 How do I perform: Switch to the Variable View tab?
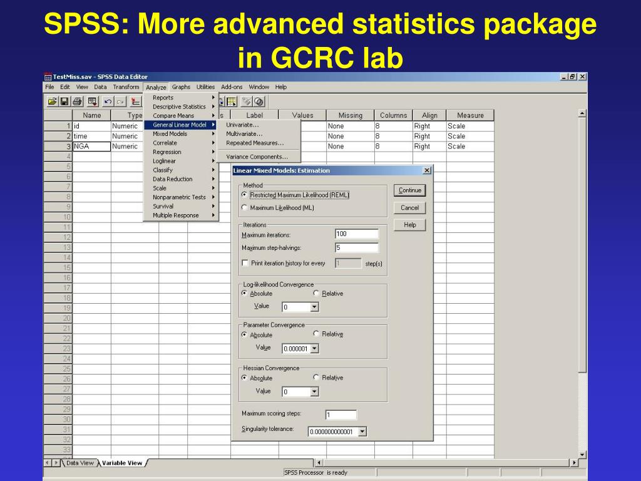click(x=122, y=463)
